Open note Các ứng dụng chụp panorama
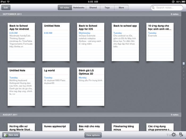Screen dimensions: 186x139 tap(160, 127)
